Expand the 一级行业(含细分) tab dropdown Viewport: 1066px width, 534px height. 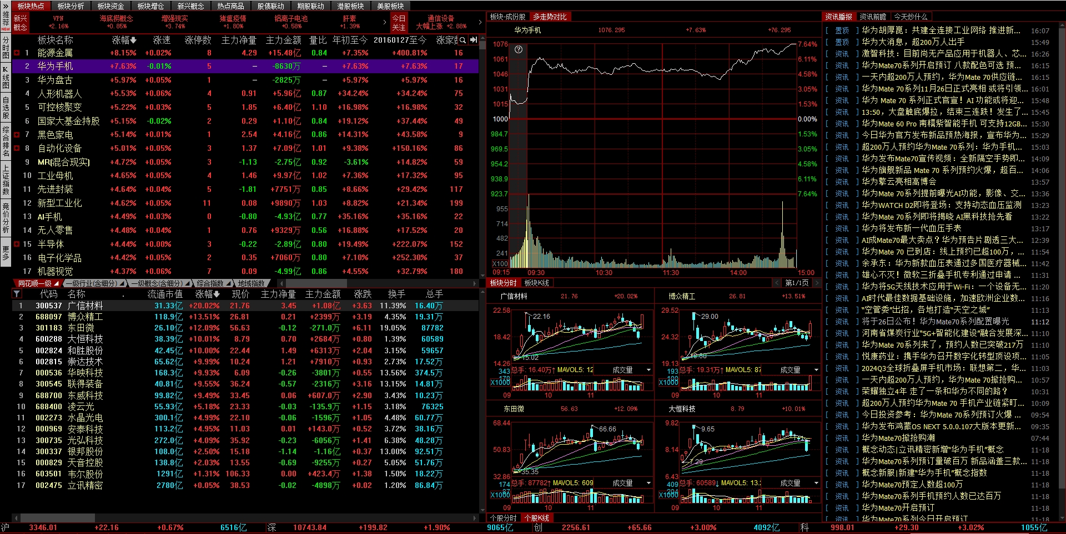(x=122, y=283)
